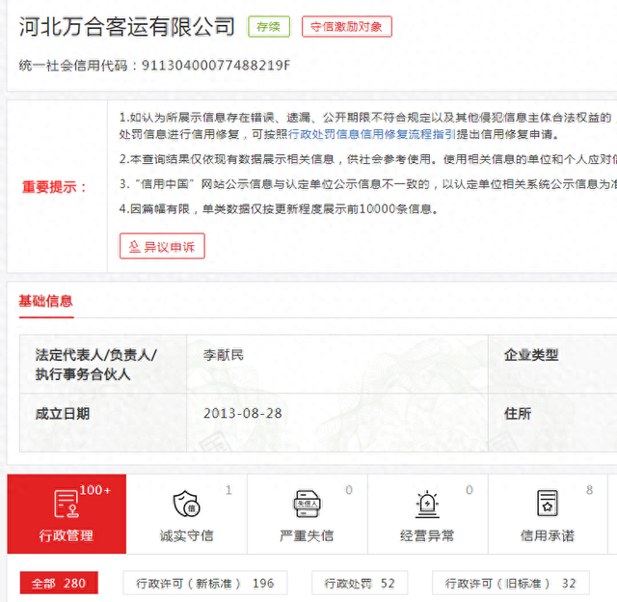This screenshot has width=617, height=602.
Task: Open the 经营异常 category tile
Action: tap(427, 514)
